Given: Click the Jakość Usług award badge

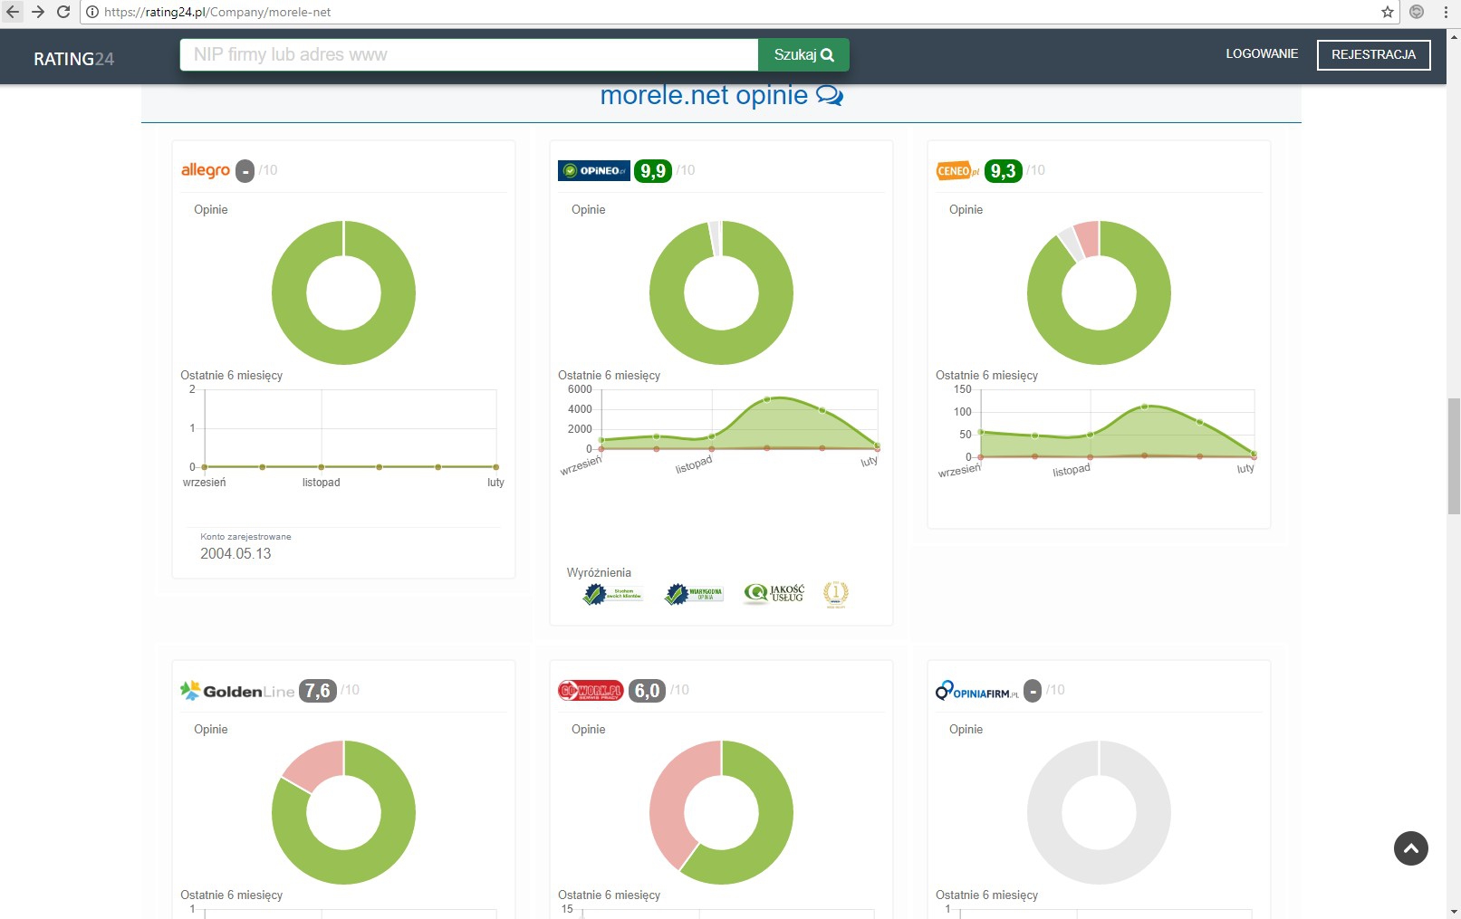Looking at the screenshot, I should click(774, 594).
